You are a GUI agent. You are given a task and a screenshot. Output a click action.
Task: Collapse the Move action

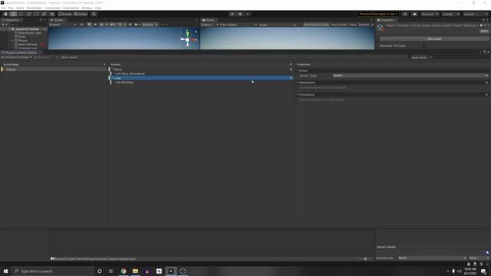112,70
